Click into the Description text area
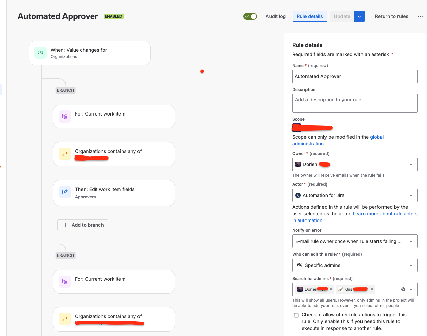Screen dimensions: 427x336 pyautogui.click(x=355, y=103)
